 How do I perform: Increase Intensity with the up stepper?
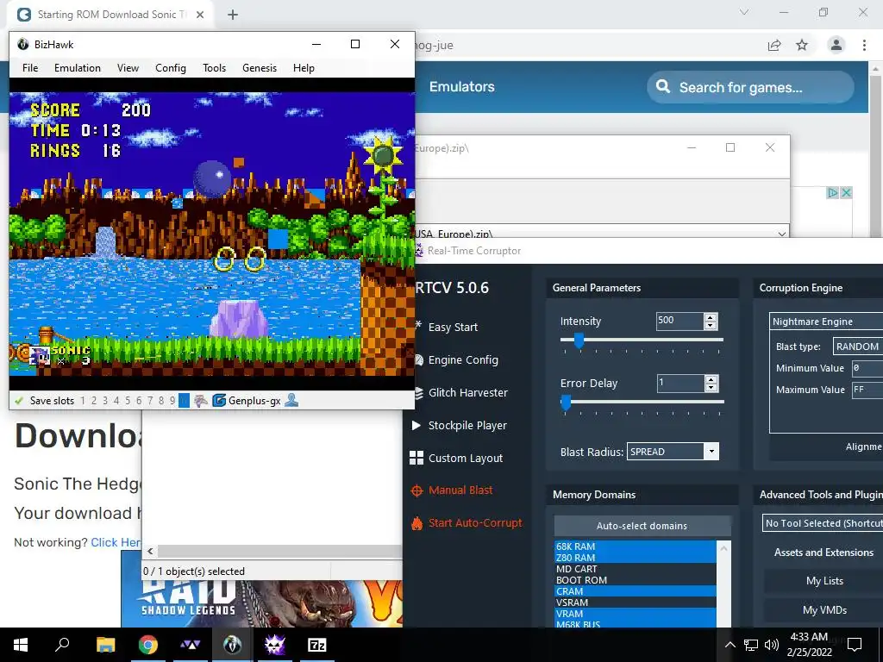coord(711,317)
